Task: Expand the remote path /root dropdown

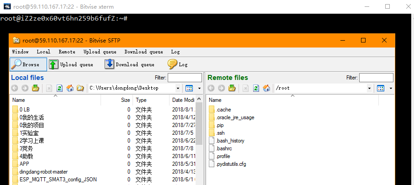Action: [x=369, y=88]
